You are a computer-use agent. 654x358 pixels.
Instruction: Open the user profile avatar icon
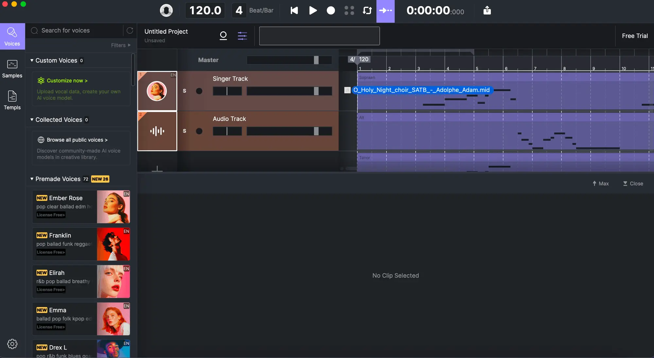[166, 10]
